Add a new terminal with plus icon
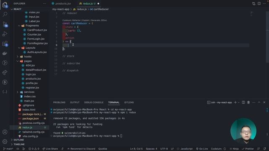The image size is (269, 151). coord(235,102)
